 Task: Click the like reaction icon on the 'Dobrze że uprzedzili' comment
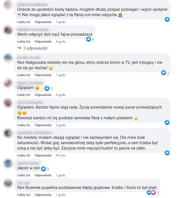coord(167,19)
